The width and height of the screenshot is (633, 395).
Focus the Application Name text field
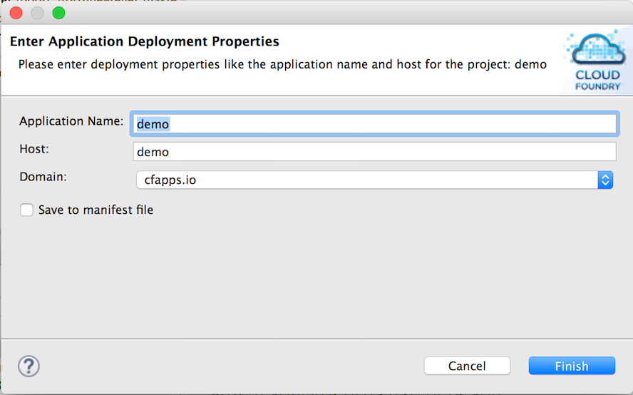click(374, 123)
